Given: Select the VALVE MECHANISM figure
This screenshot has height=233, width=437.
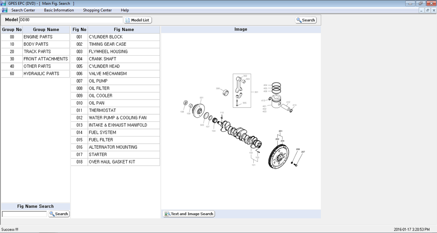Looking at the screenshot, I should click(115, 74).
